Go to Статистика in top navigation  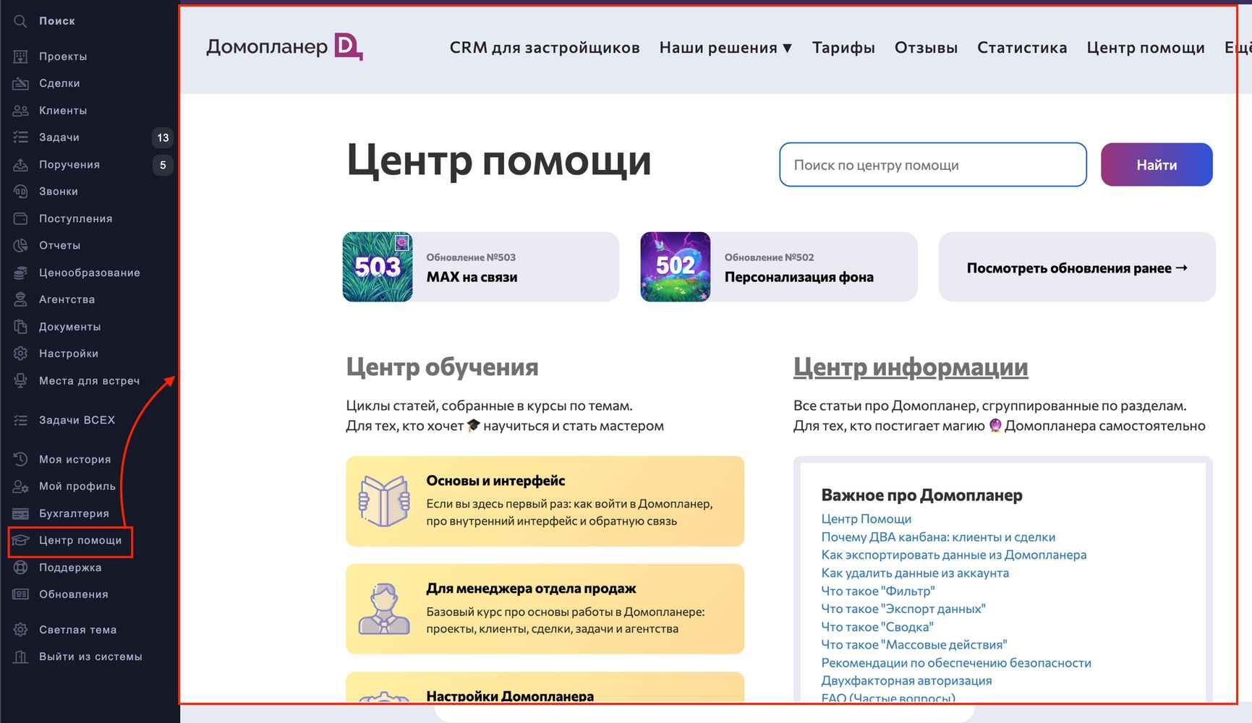click(x=1022, y=48)
